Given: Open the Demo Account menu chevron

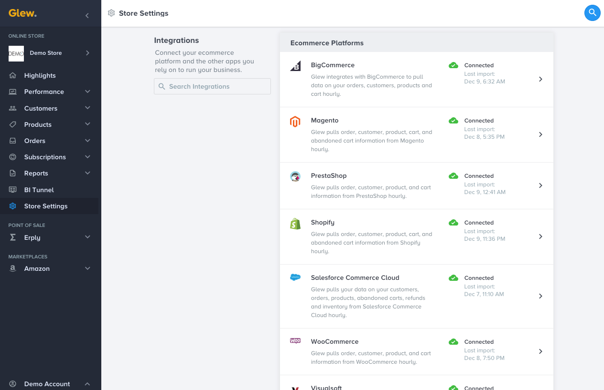Looking at the screenshot, I should (87, 384).
